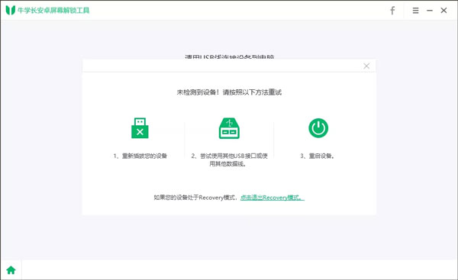Close the main application window

(443, 11)
